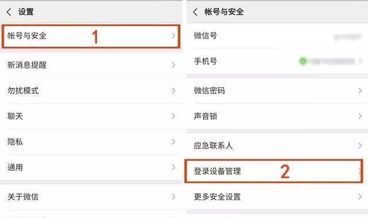Go back from the 帐号与安全 screen
The height and width of the screenshot is (218, 368).
tap(195, 12)
